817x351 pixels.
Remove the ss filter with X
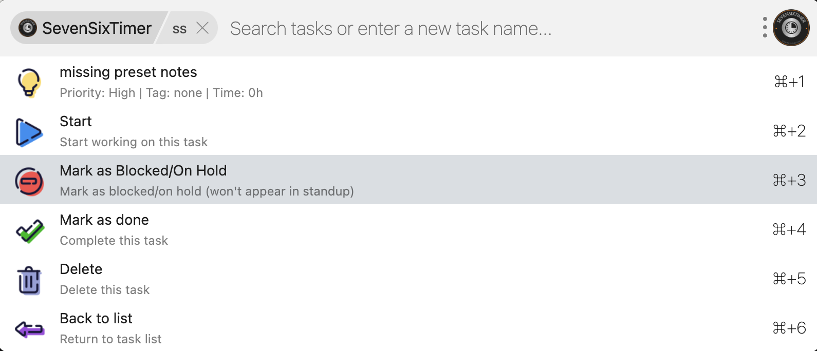click(x=202, y=28)
